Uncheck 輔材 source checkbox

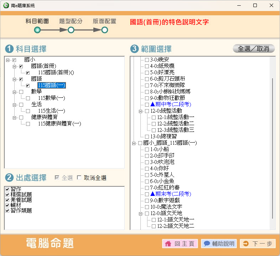click(x=7, y=205)
